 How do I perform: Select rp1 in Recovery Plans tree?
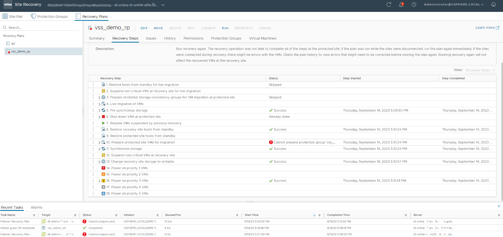click(x=13, y=44)
